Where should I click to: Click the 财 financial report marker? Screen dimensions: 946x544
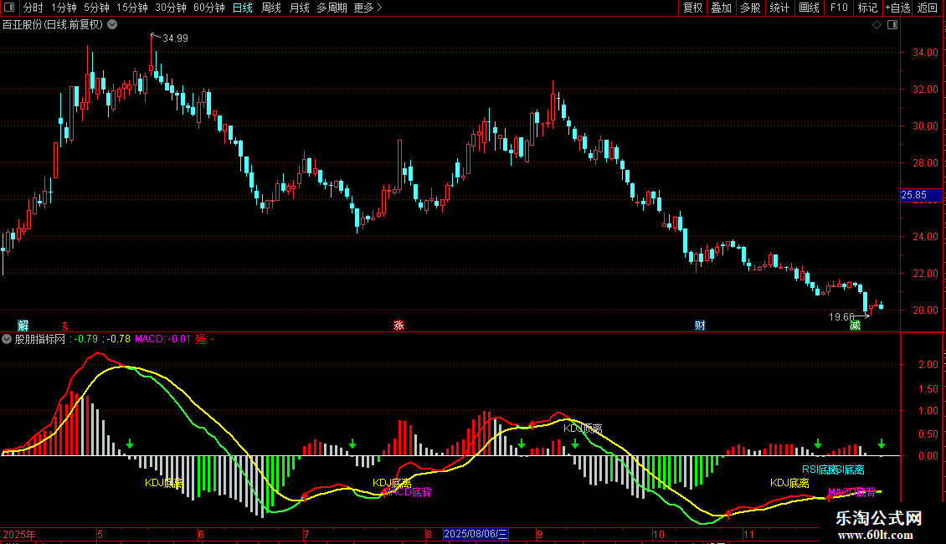point(700,325)
